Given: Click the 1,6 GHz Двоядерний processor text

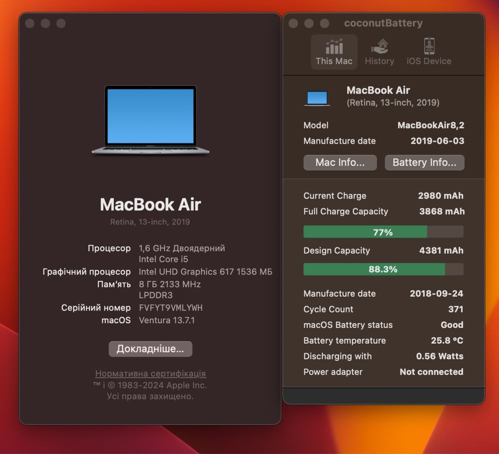Looking at the screenshot, I should click(x=182, y=248).
